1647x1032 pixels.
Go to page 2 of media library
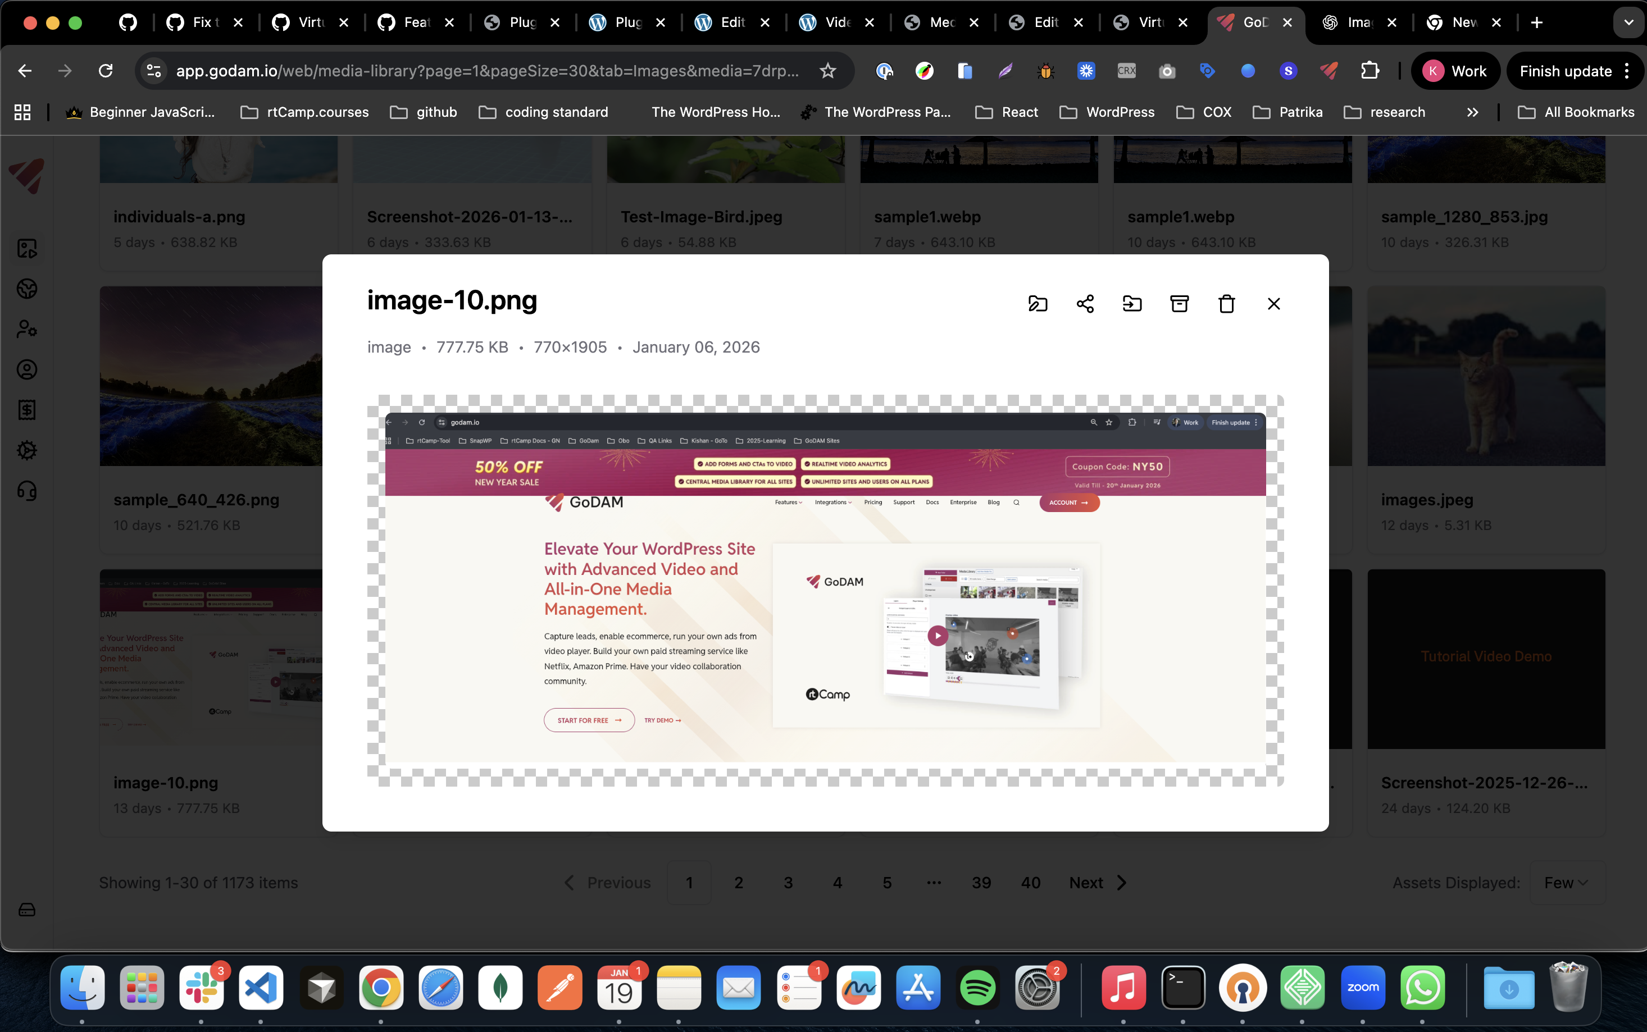pyautogui.click(x=738, y=883)
